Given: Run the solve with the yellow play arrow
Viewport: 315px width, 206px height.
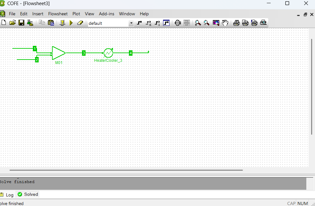Looking at the screenshot, I should [71, 23].
